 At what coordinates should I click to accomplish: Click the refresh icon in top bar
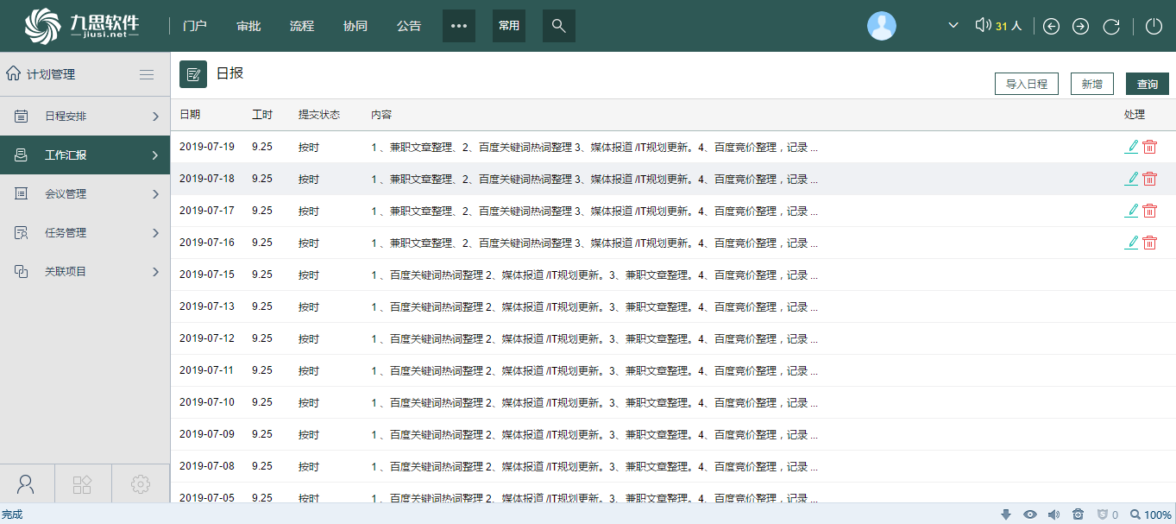1111,26
